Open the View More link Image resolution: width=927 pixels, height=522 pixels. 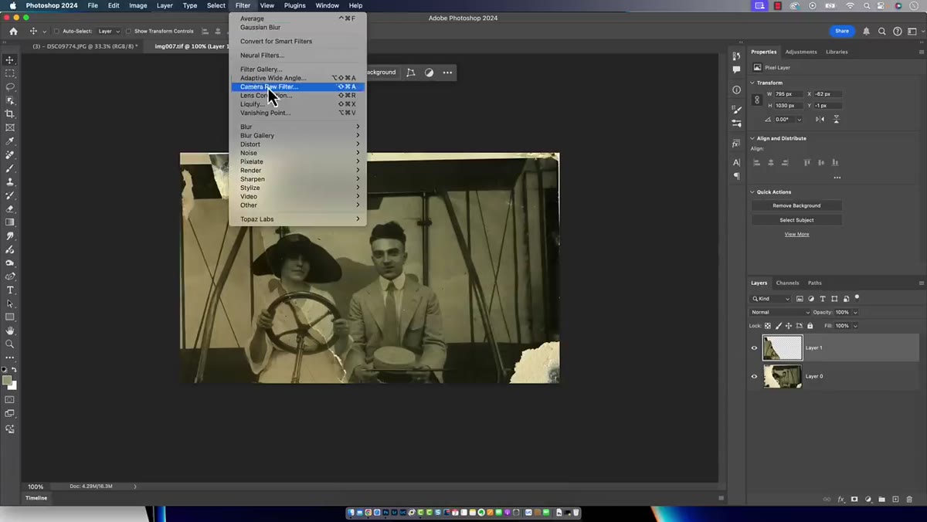coord(796,234)
